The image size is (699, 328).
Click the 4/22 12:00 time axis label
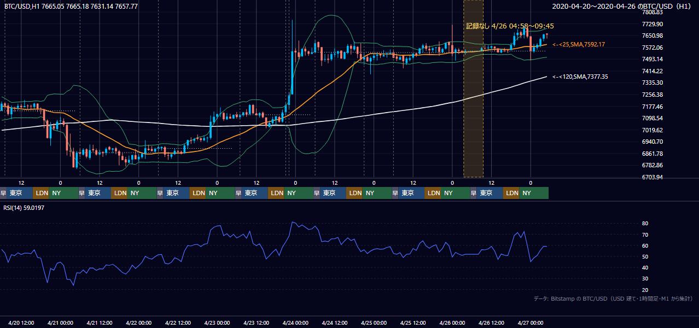pyautogui.click(x=178, y=323)
